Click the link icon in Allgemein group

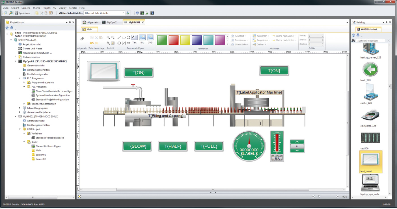tap(82, 39)
